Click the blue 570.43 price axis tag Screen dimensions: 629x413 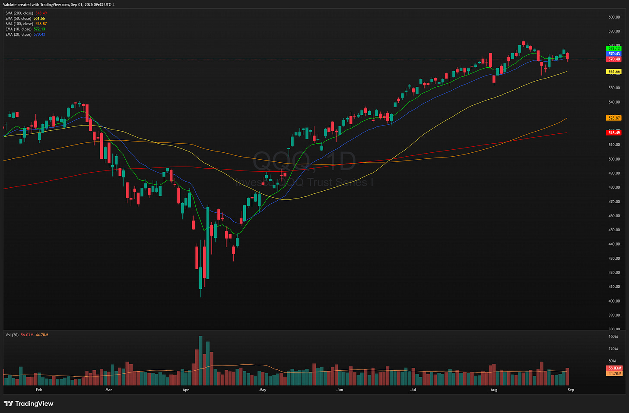click(614, 54)
